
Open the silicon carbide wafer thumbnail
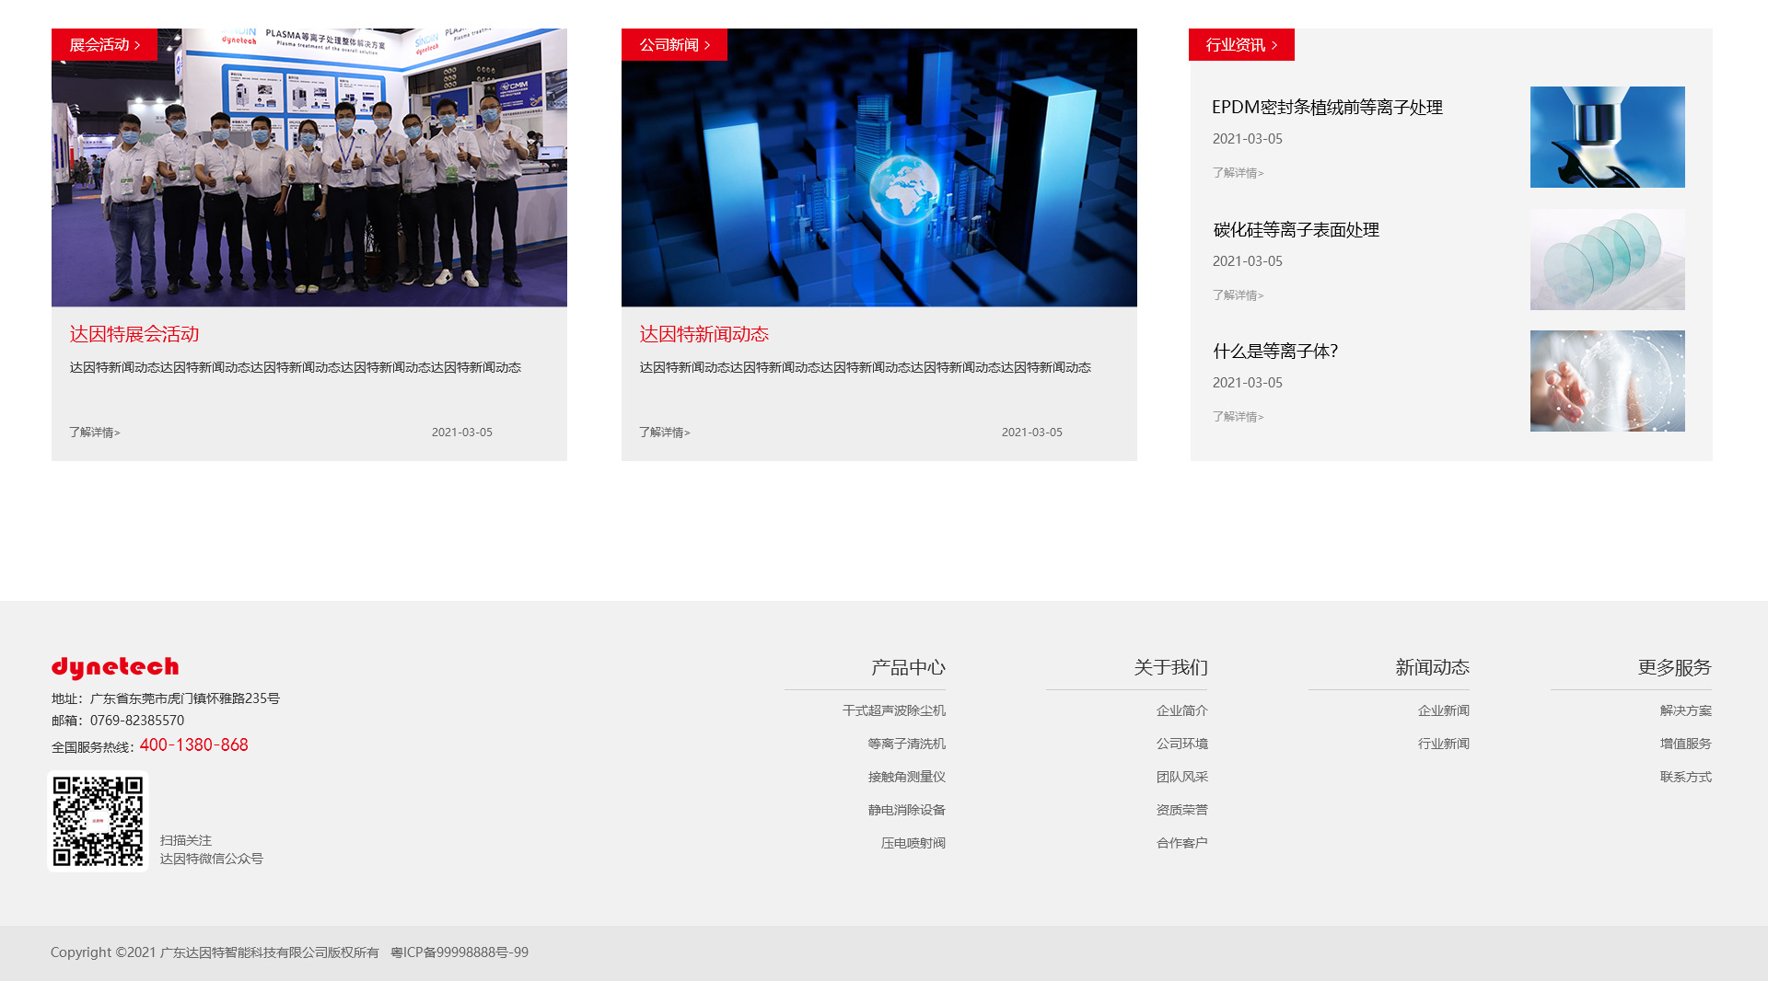(x=1607, y=260)
